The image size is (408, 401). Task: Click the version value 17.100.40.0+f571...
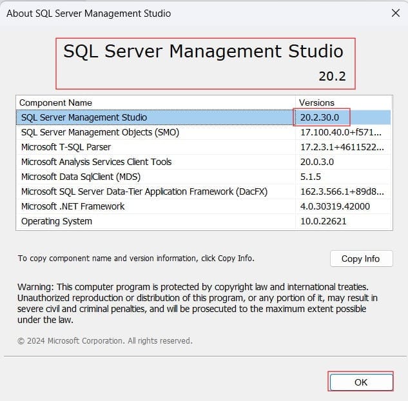coord(341,132)
